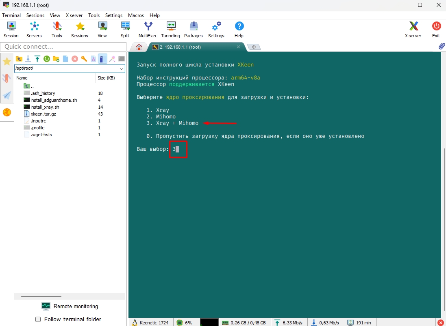Click the new tab button beside the terminal tab

coord(254,47)
